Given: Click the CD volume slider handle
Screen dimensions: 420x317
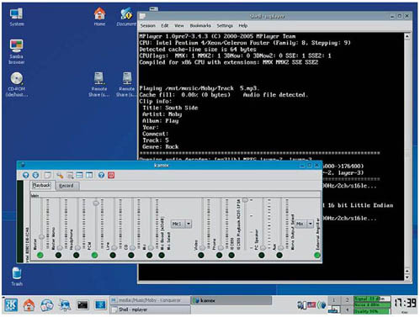Looking at the screenshot, I should click(132, 248).
